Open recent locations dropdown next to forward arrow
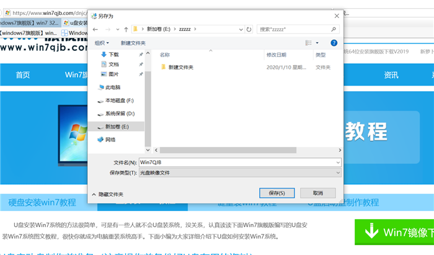This screenshot has width=434, height=255. click(118, 29)
